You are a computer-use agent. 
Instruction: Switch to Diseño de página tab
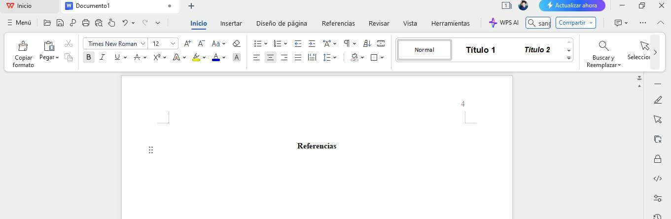pos(282,23)
